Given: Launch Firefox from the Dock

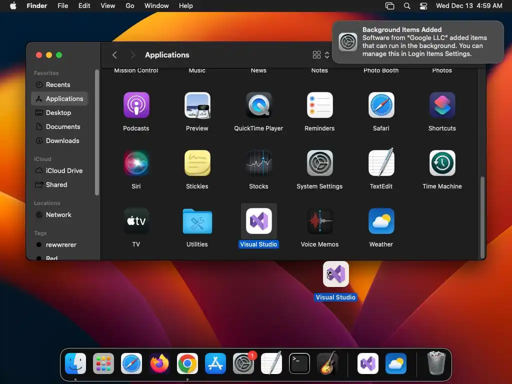Looking at the screenshot, I should pyautogui.click(x=159, y=363).
